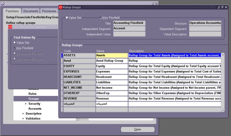Viewport: 231px width, 136px height.
Task: Switch to the Documents tab
Action: pyautogui.click(x=31, y=11)
